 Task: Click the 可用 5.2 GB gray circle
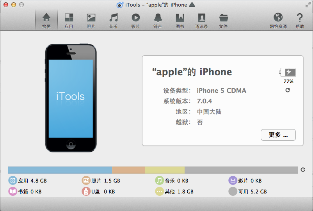233,191
